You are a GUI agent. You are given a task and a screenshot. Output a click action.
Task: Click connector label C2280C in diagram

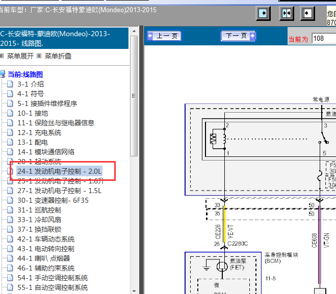pos(238,244)
